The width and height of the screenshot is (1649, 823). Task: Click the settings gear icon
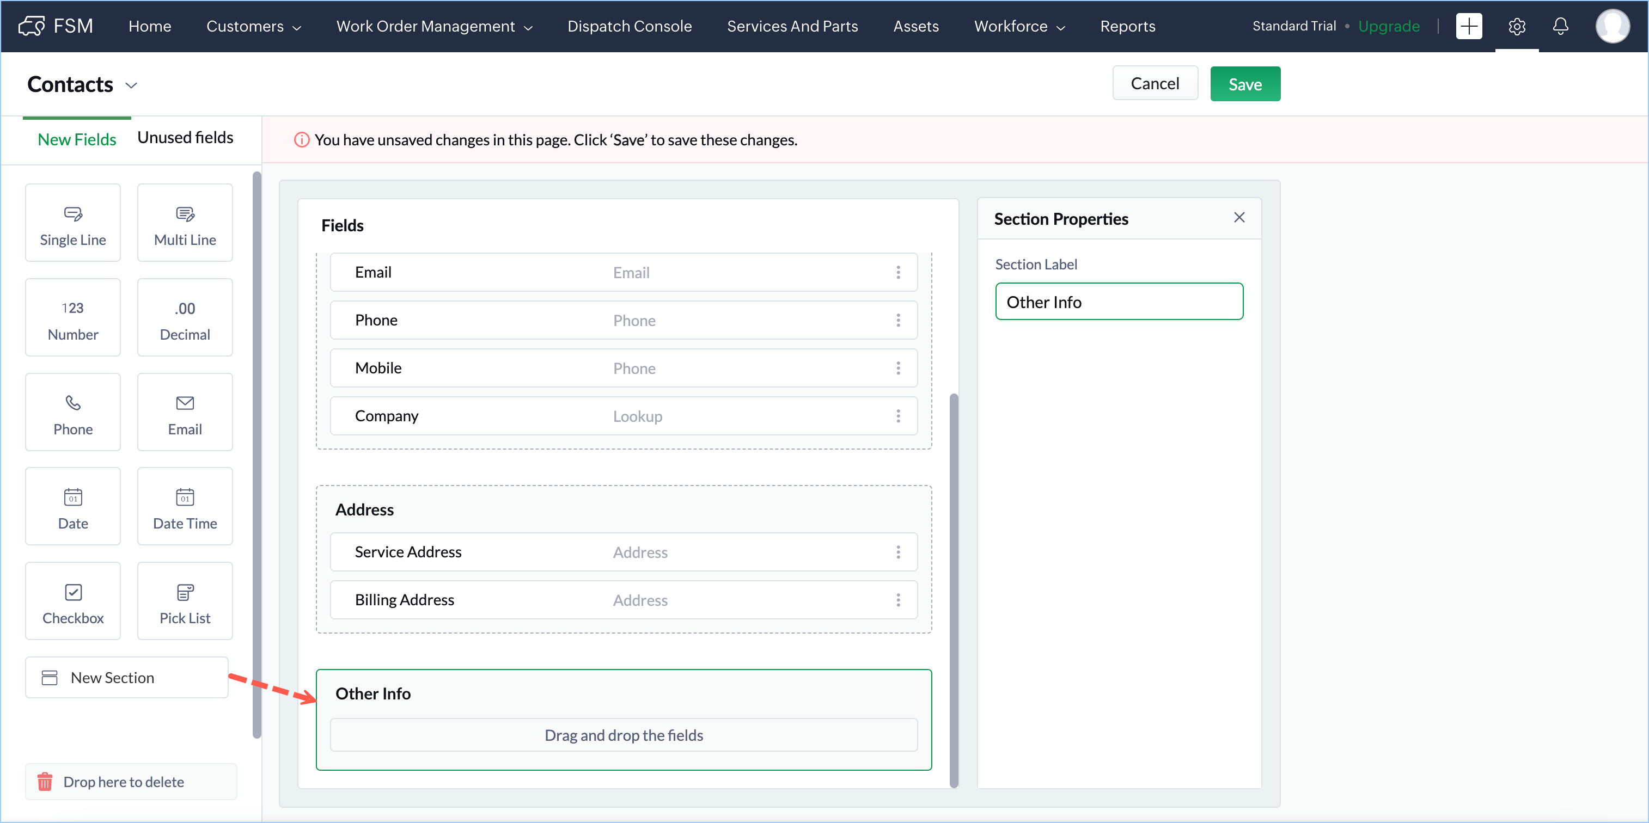click(1516, 26)
